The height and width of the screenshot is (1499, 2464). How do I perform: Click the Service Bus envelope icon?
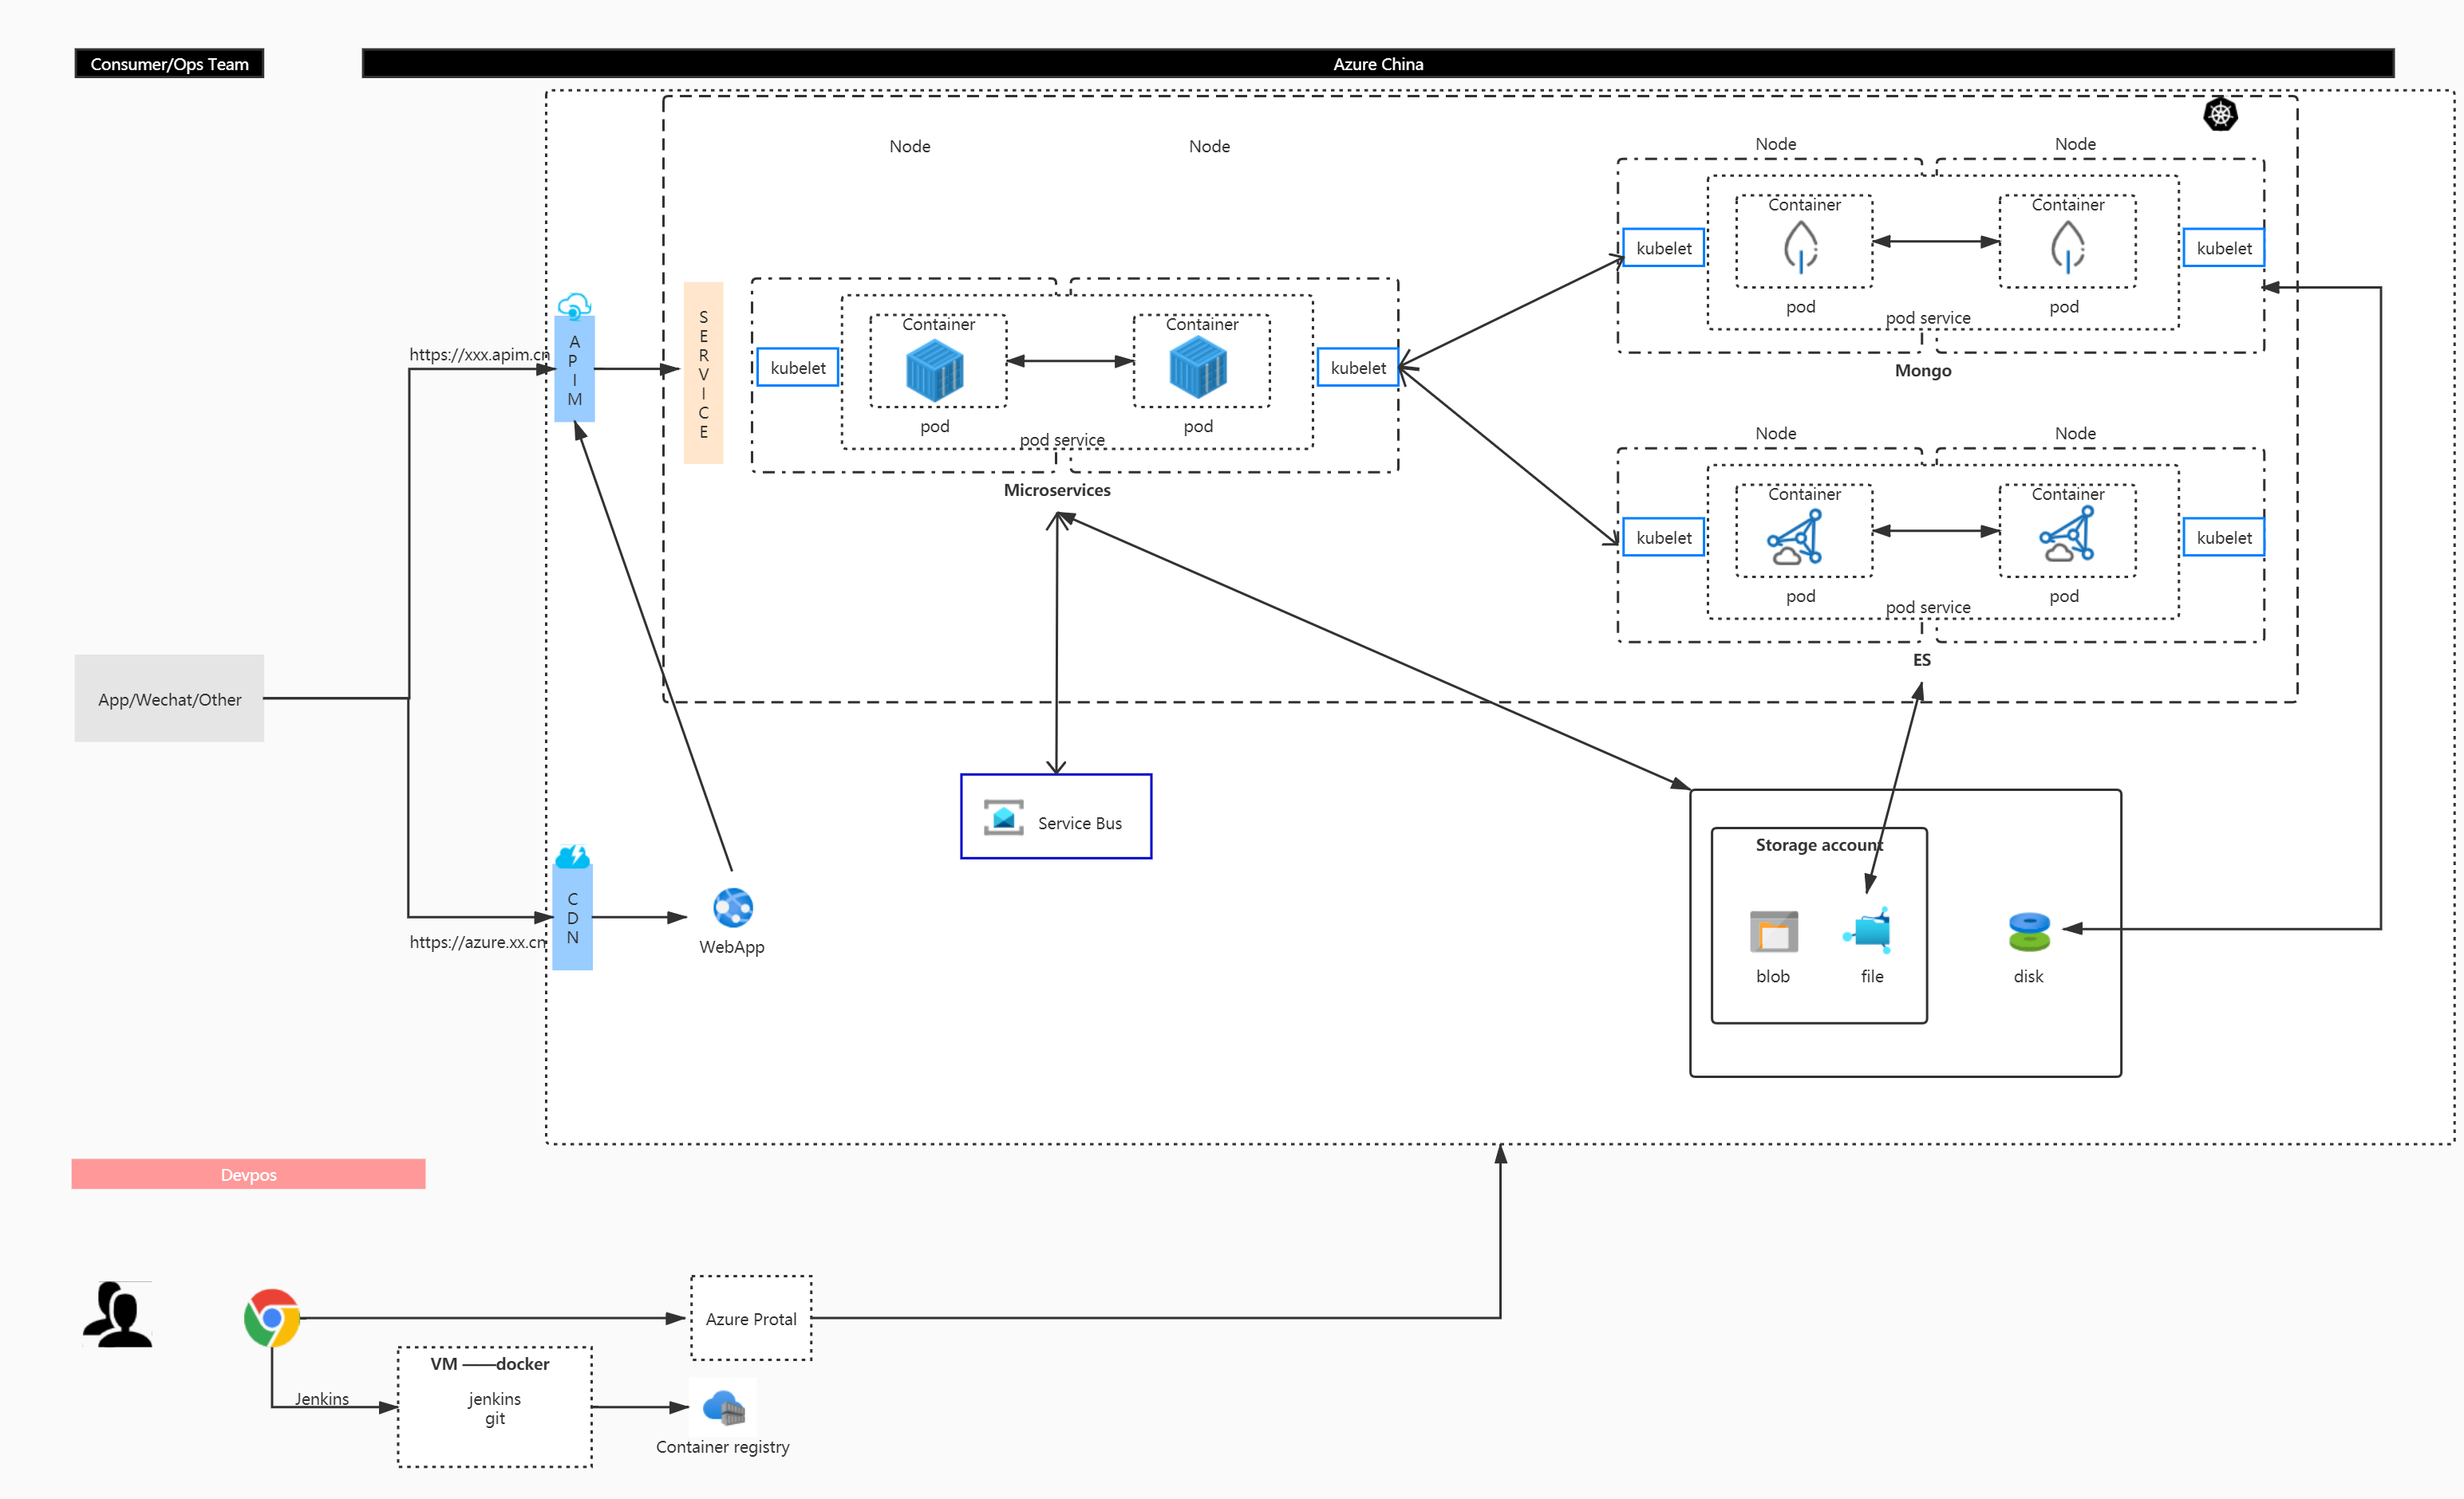pos(1003,817)
